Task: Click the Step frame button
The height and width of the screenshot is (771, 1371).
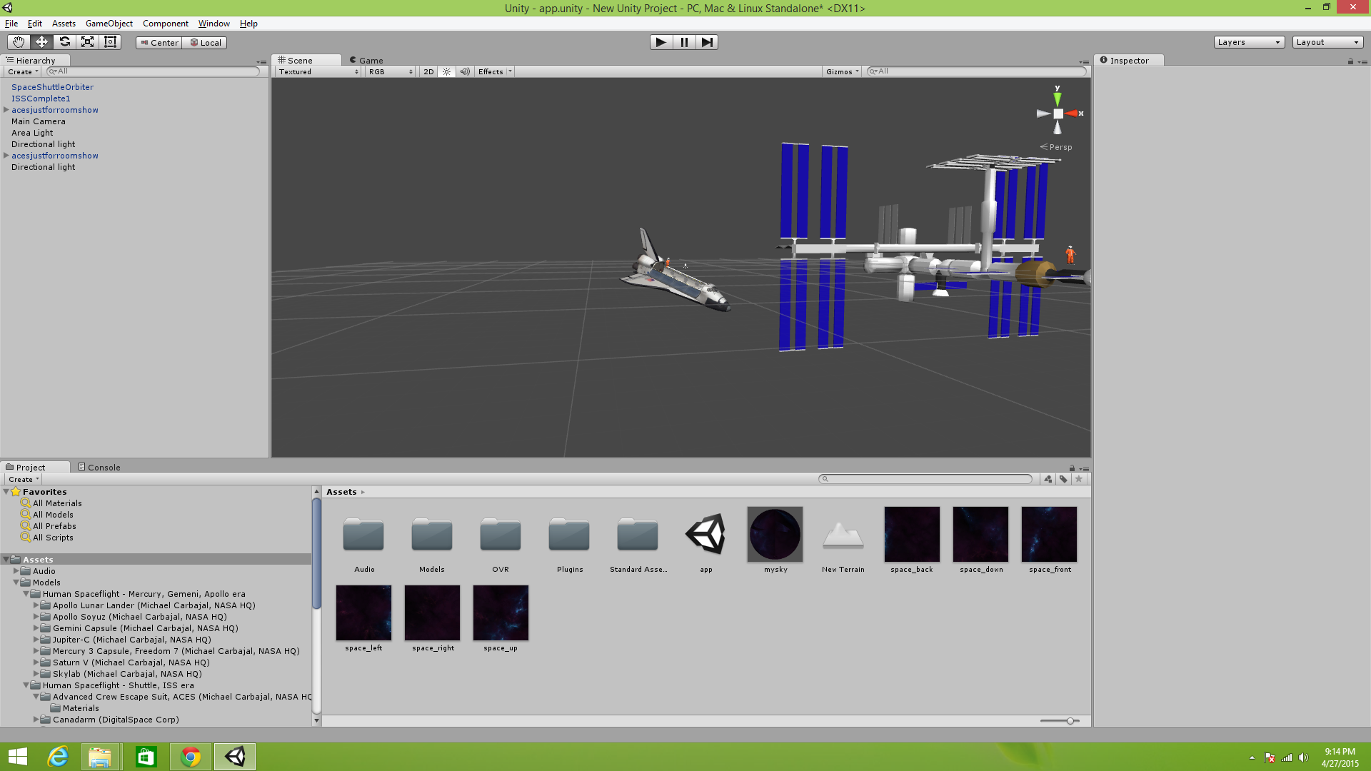Action: coord(706,42)
